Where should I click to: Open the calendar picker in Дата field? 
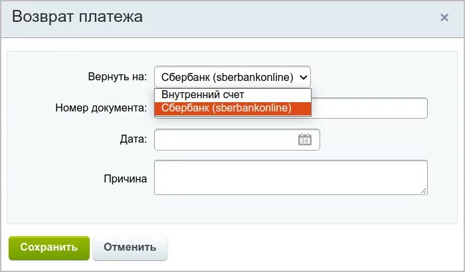(304, 139)
